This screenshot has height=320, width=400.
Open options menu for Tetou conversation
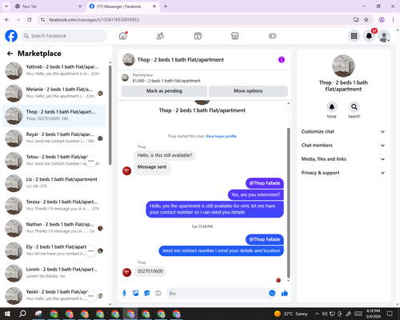coord(91,161)
